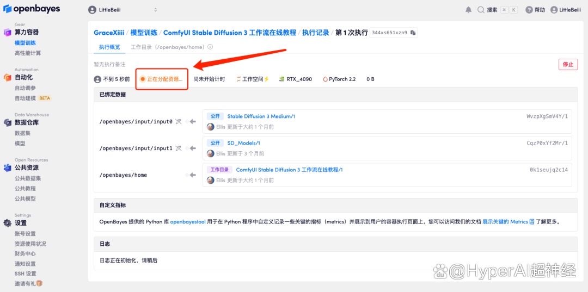Screen dimensions: 588x292
Task: Click ID CqzP0xYf2Mr/1
Action: click(547, 143)
